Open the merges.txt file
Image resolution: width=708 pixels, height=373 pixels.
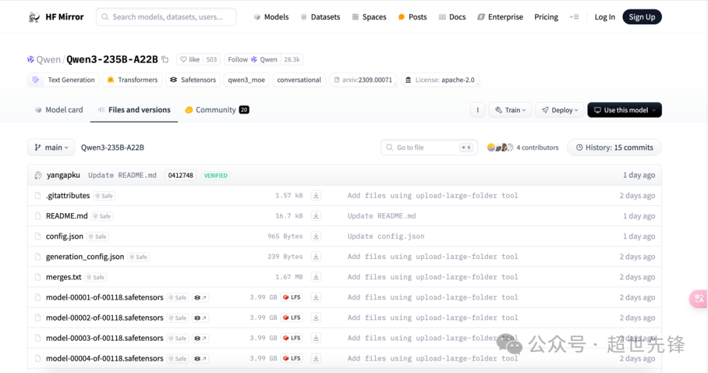(x=64, y=277)
